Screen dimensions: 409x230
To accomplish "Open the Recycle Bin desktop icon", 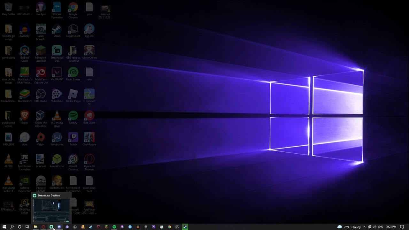I will click(8, 9).
